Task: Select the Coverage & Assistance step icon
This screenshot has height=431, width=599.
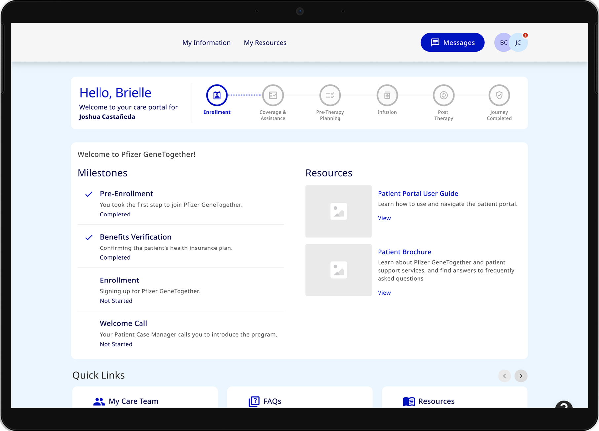Action: (273, 95)
